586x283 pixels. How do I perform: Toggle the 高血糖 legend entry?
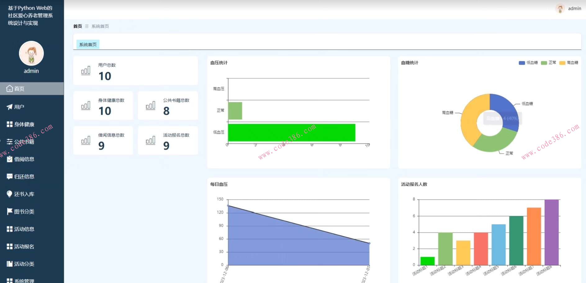tap(569, 63)
